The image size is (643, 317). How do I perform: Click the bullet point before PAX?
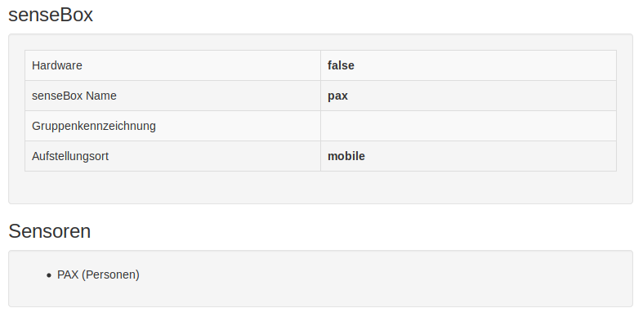click(49, 275)
